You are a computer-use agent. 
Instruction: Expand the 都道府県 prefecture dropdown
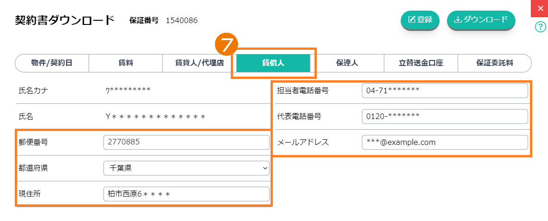pos(186,168)
